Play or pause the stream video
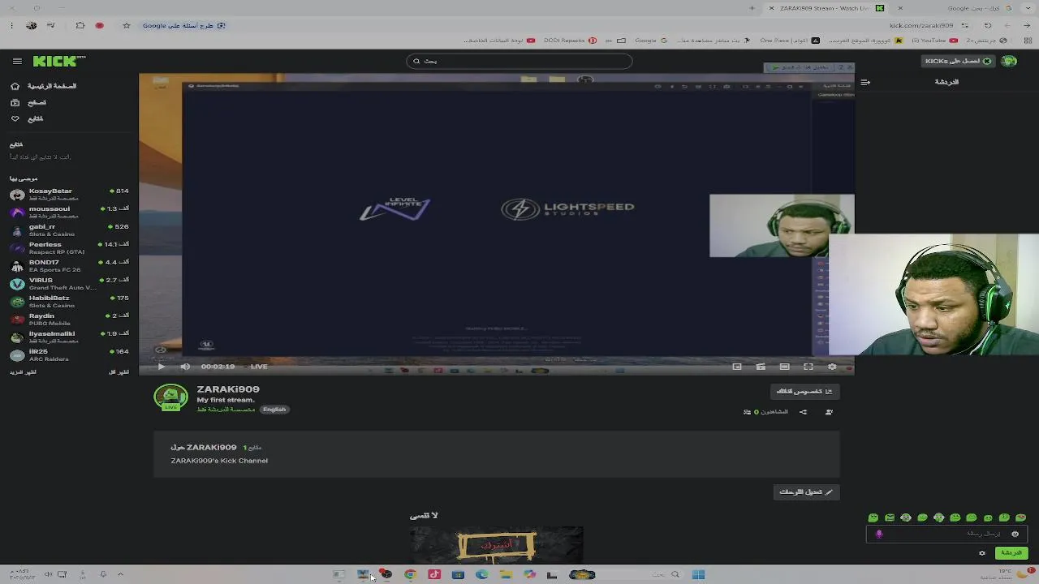The image size is (1039, 584). [x=161, y=367]
